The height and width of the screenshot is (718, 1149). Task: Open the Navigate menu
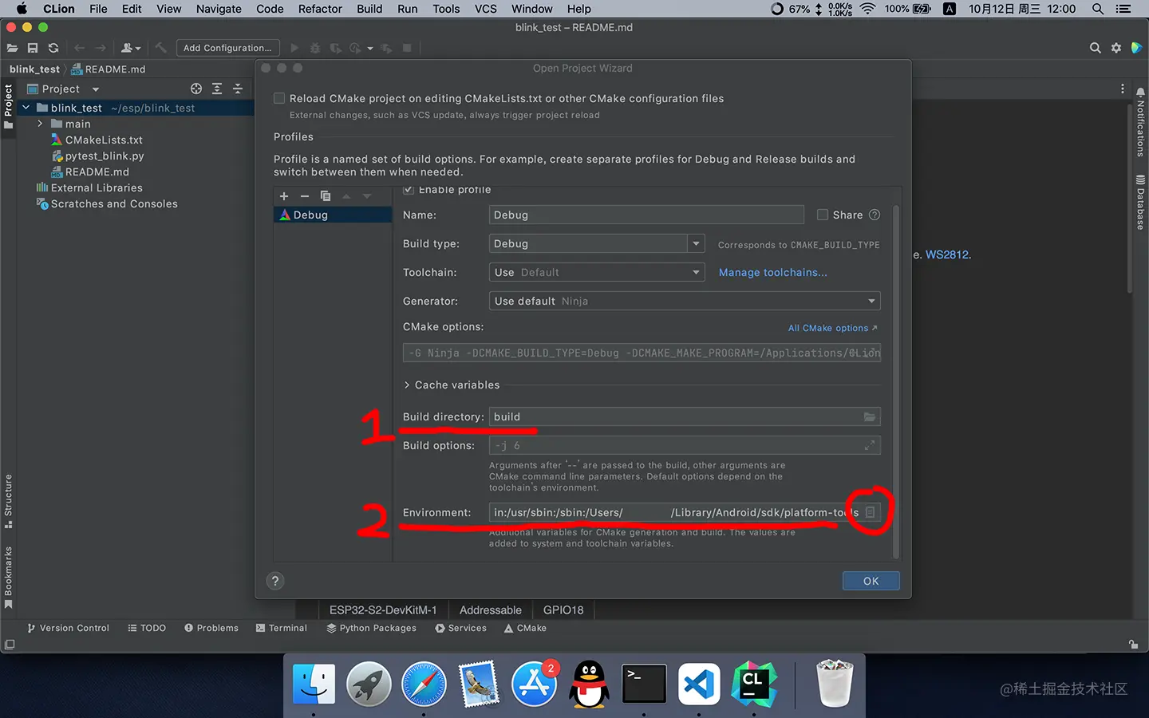coord(219,9)
